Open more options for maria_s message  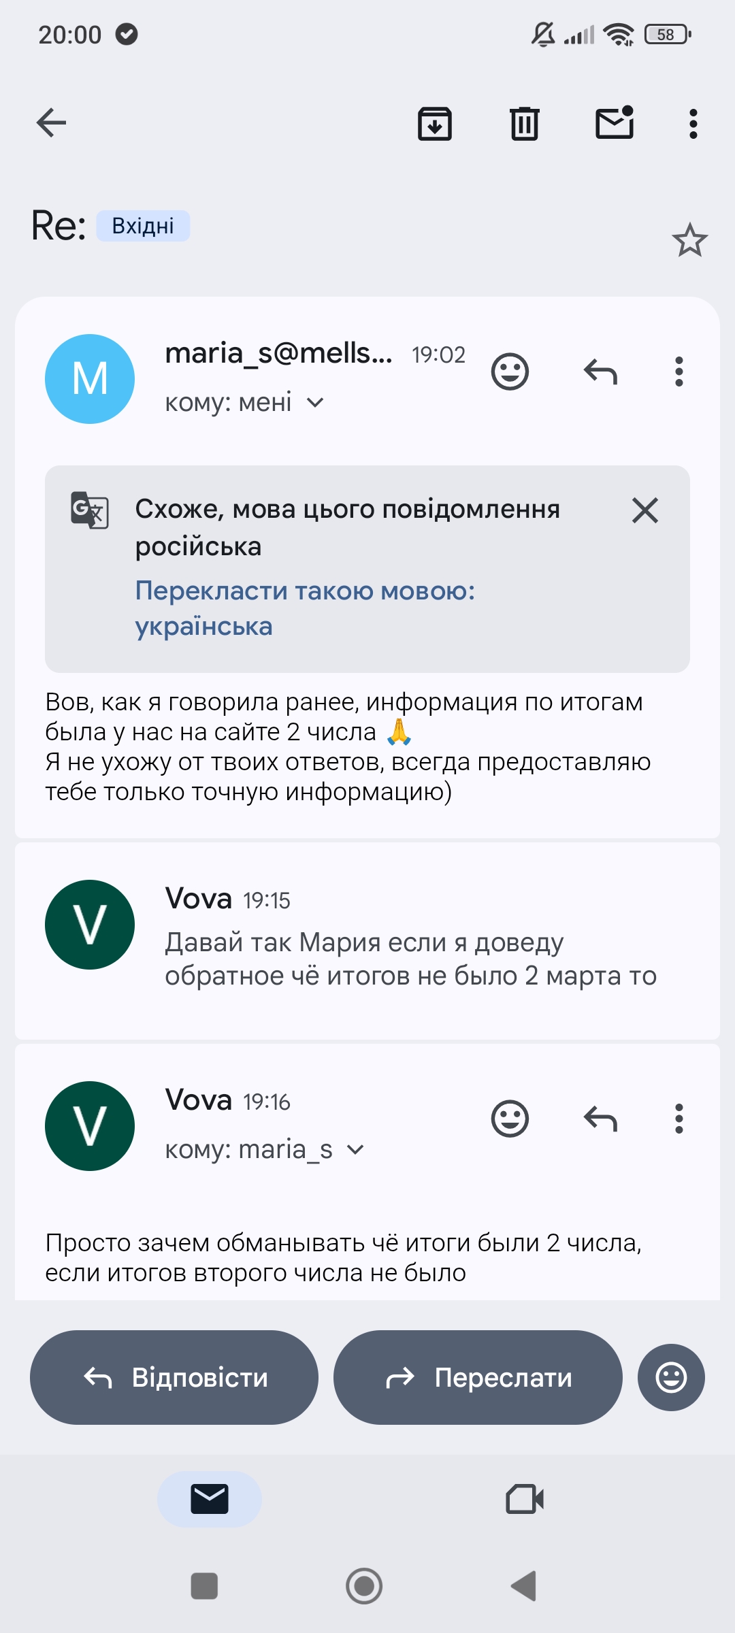[x=679, y=372]
